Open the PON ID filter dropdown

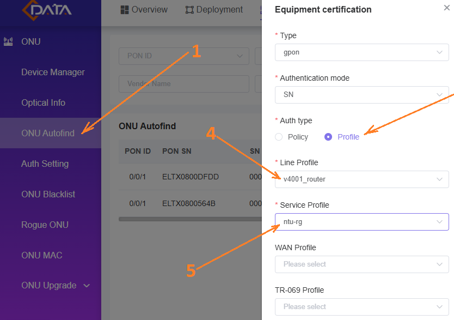click(x=183, y=56)
